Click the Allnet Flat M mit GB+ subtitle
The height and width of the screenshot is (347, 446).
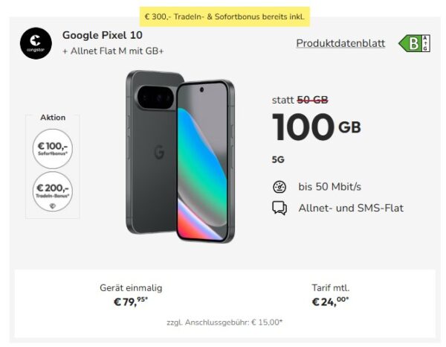click(x=113, y=50)
